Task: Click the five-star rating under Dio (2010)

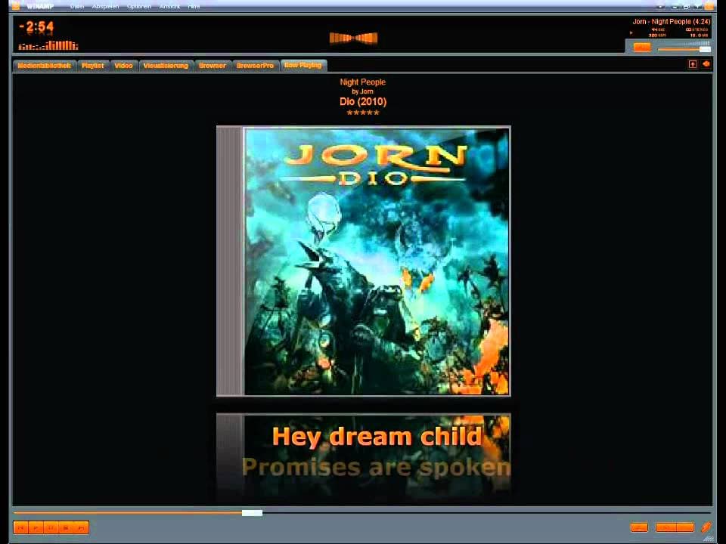Action: click(362, 113)
